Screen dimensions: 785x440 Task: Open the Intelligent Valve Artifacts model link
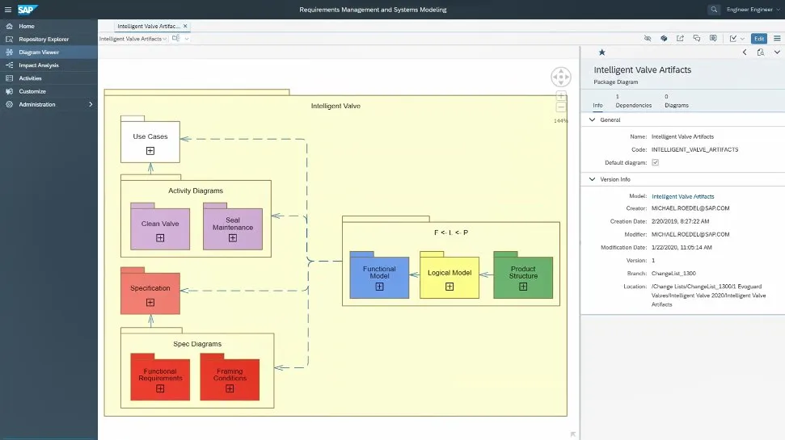(682, 196)
